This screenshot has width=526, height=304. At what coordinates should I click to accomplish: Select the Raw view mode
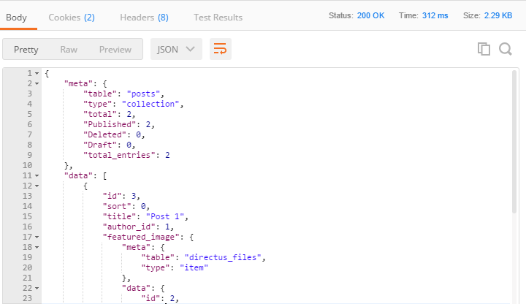[x=69, y=49]
